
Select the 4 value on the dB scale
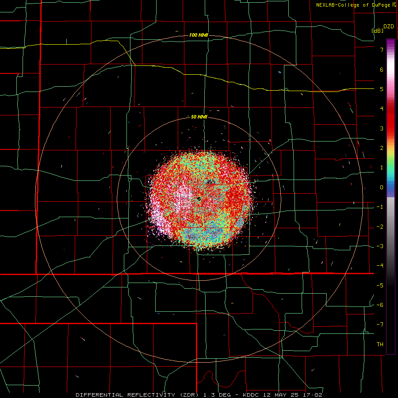[x=382, y=109]
